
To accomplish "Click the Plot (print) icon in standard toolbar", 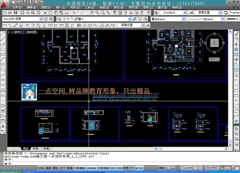I will (x=22, y=12).
